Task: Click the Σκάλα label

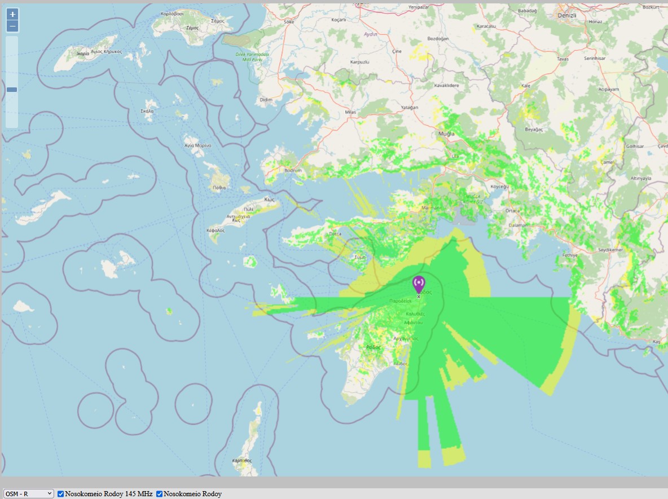Action: click(x=147, y=111)
